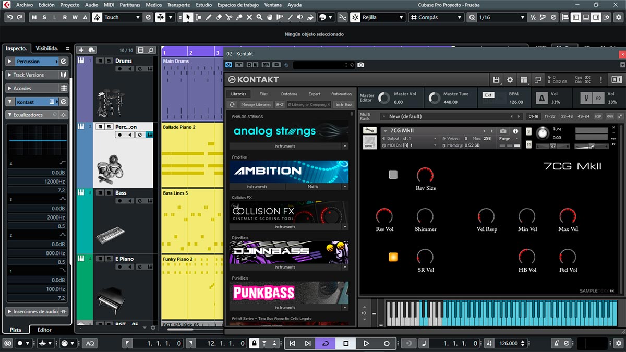
Task: Toggle the grey square button beside Rev Size
Action: 393,175
